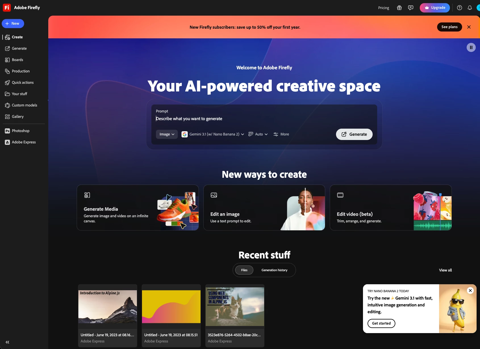The width and height of the screenshot is (480, 349).
Task: Click the Generate Media boards icon
Action: (87, 195)
